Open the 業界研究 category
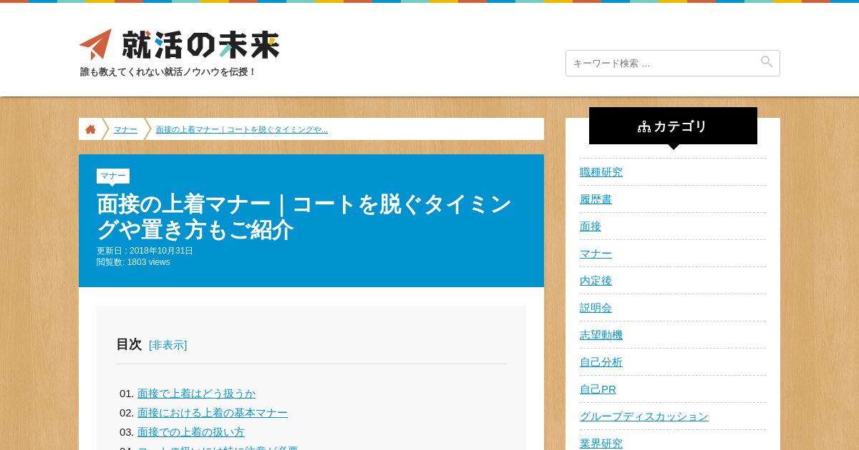 coord(601,444)
